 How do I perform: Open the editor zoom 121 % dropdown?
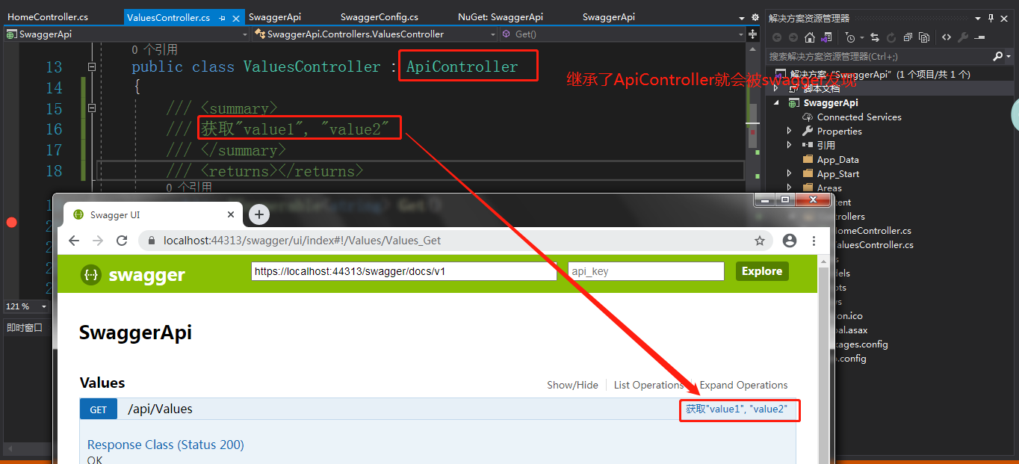point(43,306)
